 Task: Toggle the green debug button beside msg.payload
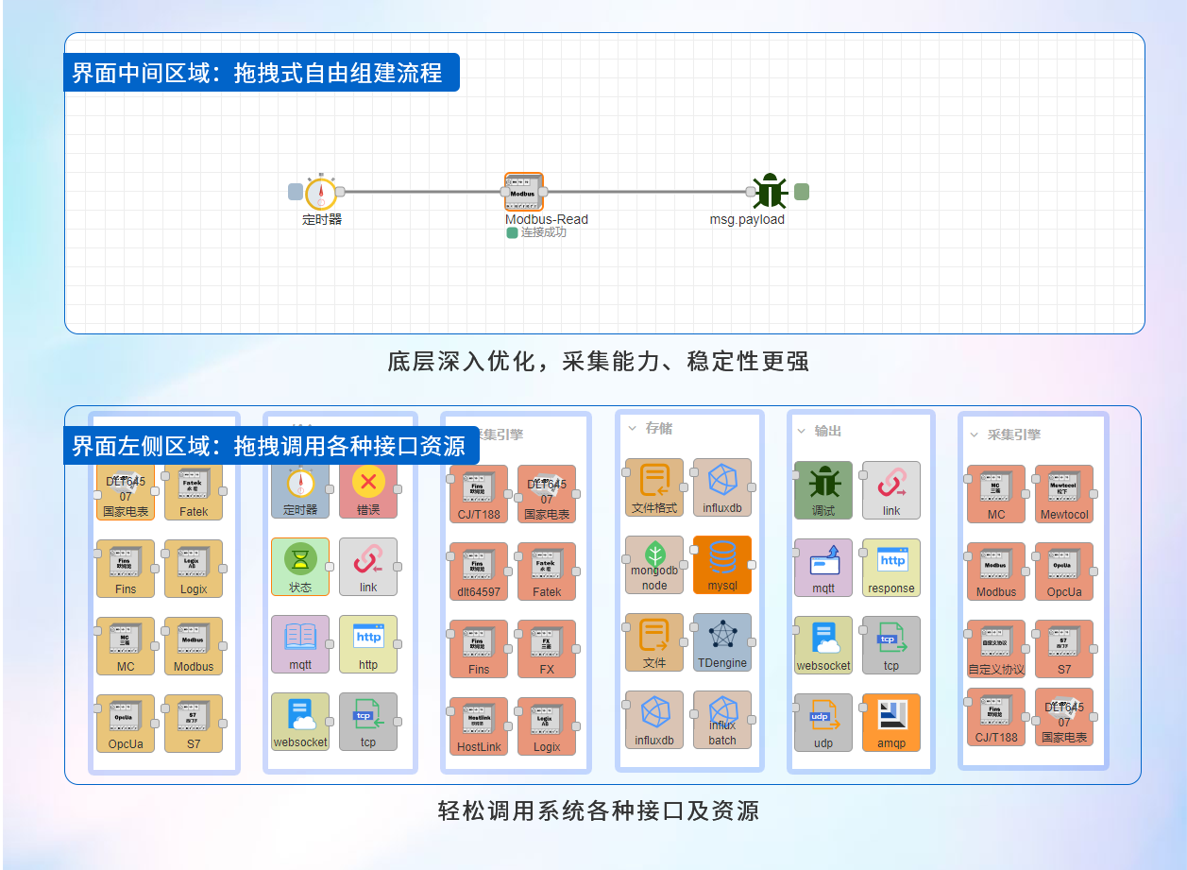[802, 192]
